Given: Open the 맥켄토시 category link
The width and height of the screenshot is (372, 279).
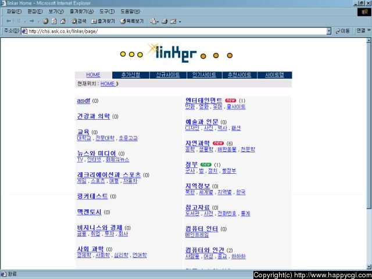Looking at the screenshot, I should pos(89,212).
